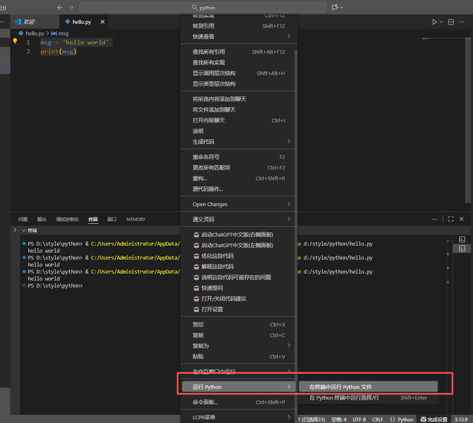Image resolution: width=473 pixels, height=423 pixels.
Task: Expand the 生成代码 submenu
Action: 239,142
